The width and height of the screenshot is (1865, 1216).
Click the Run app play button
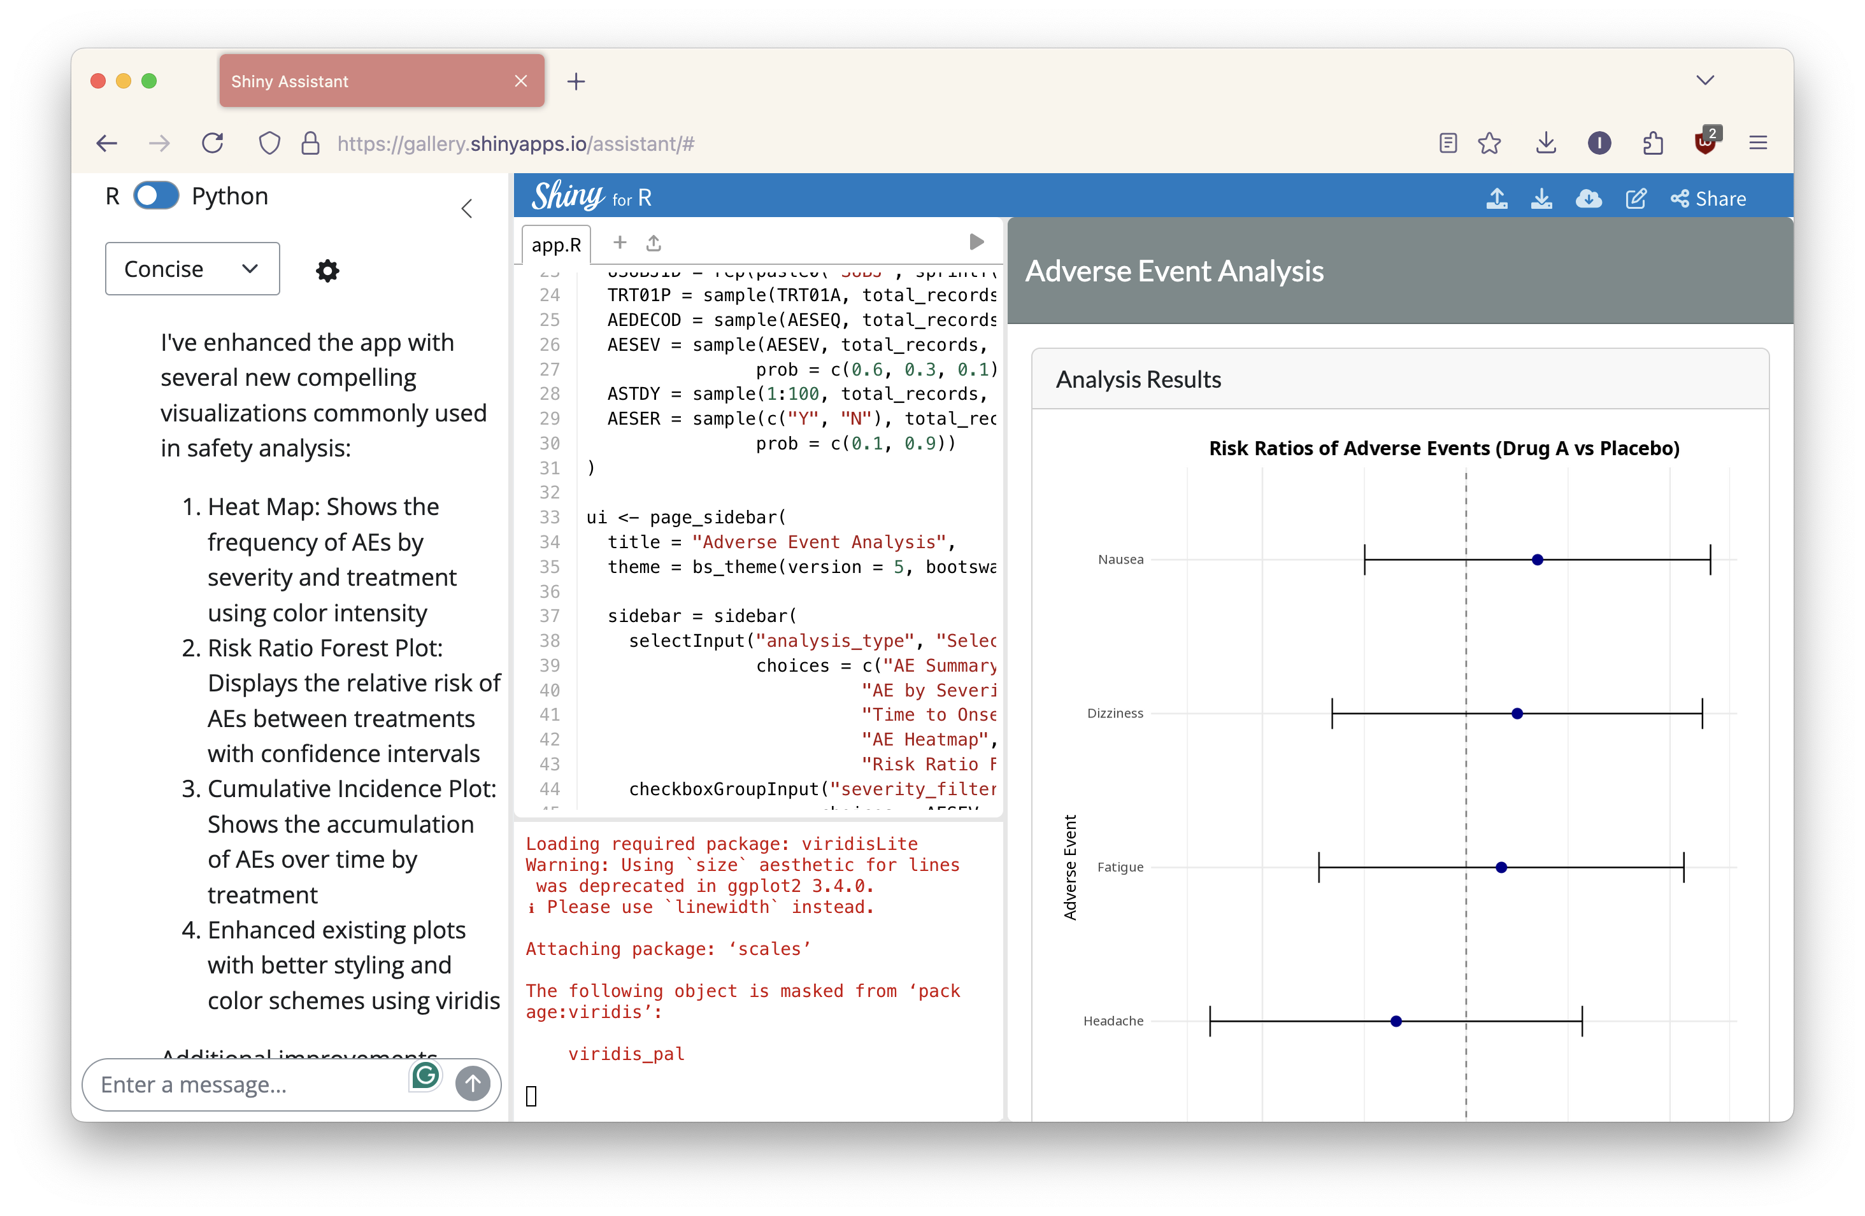pyautogui.click(x=976, y=242)
